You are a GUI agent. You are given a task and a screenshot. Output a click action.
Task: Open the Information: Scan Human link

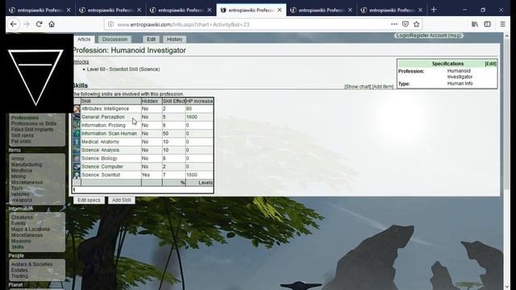point(109,133)
